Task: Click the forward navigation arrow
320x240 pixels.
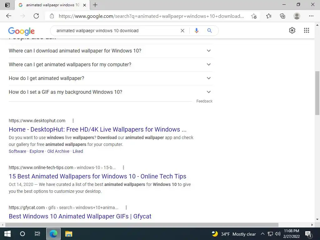Action: pos(22,16)
